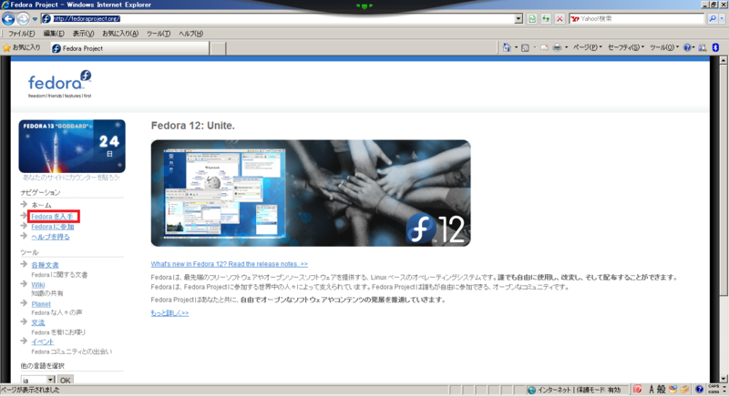Open the ページ(P) command dropdown
The width and height of the screenshot is (729, 397).
coord(588,47)
